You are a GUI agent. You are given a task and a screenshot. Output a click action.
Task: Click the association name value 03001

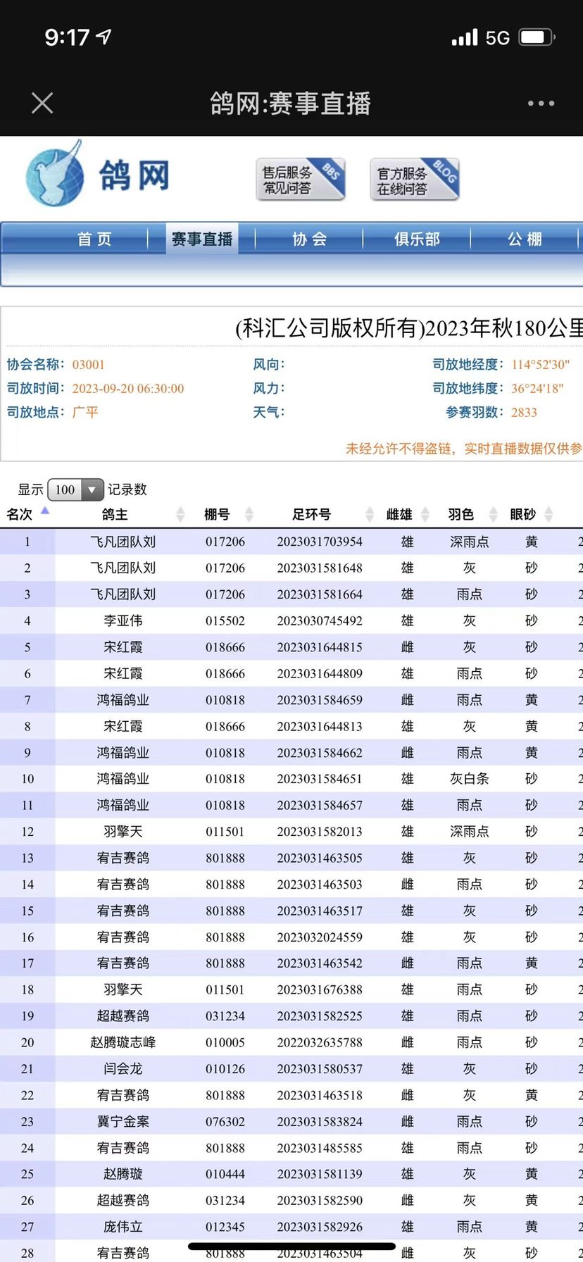tap(88, 364)
